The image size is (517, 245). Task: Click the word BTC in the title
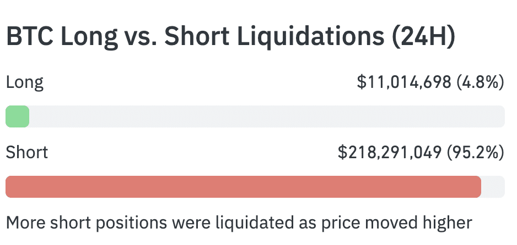tap(30, 36)
